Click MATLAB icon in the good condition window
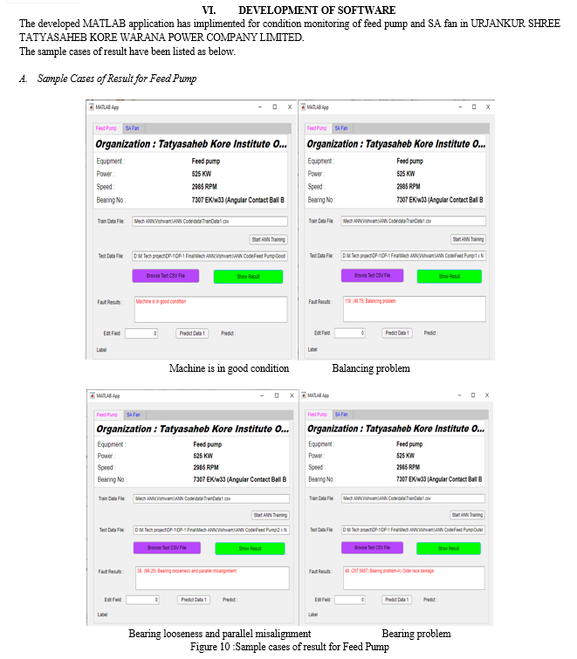577x659 pixels. pyautogui.click(x=92, y=107)
